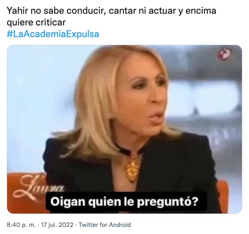Click the question mark ending the subtitle

(196, 201)
